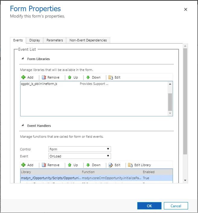Viewport: 198px width, 213px height.
Task: Click the Remove icon in Event Handlers toolbar
Action: pyautogui.click(x=44, y=165)
